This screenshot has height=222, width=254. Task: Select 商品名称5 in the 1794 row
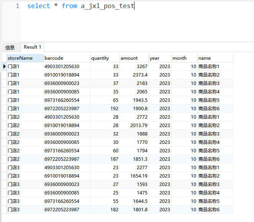point(215,151)
